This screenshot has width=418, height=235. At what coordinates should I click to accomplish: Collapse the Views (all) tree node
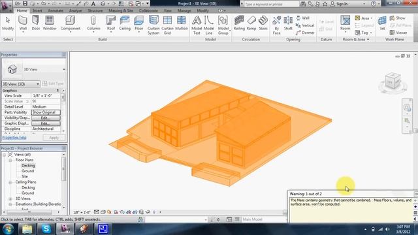click(x=5, y=155)
